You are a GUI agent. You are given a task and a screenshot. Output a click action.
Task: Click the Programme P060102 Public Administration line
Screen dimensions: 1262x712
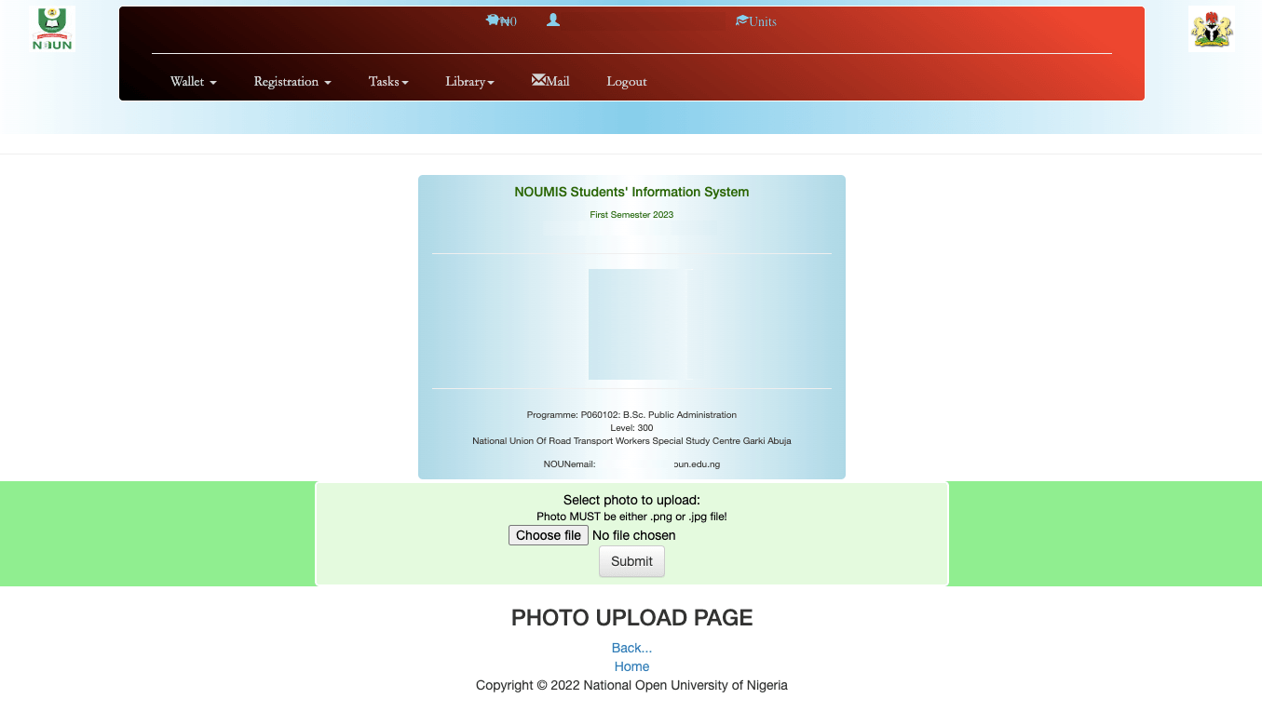point(631,415)
